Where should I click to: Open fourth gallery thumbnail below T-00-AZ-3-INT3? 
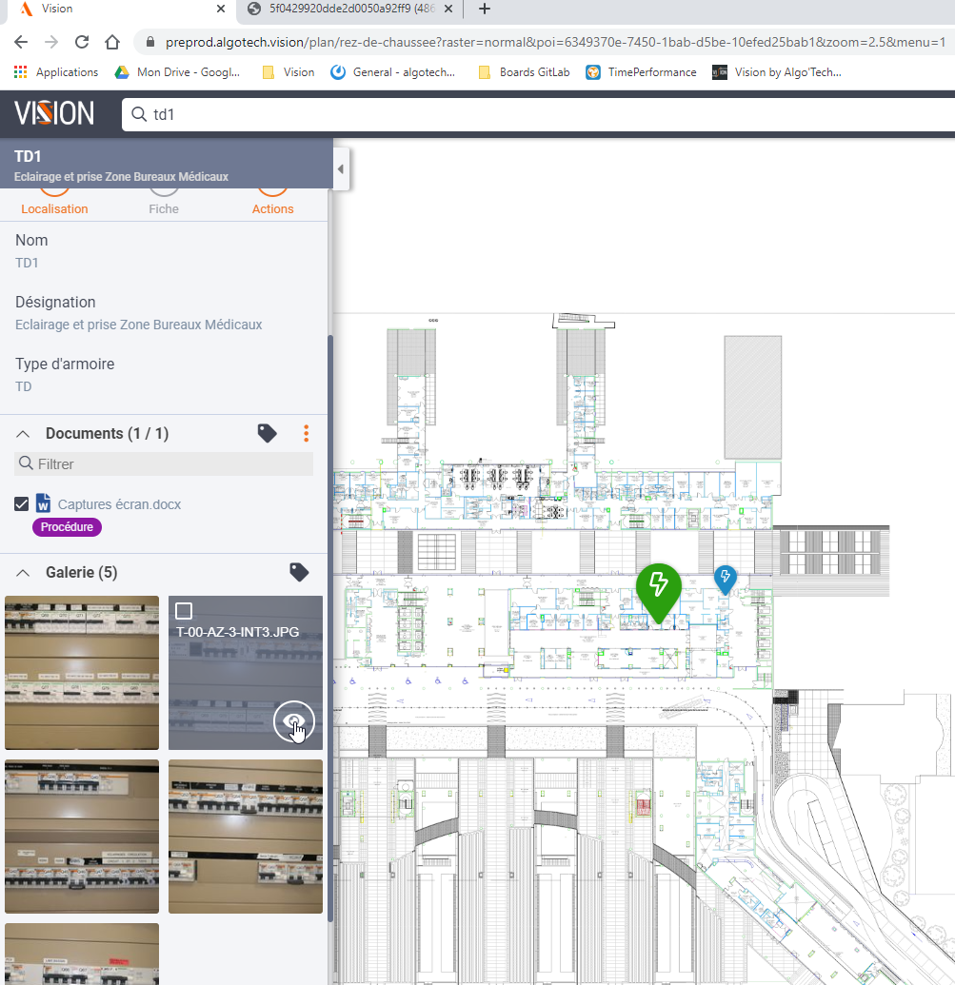246,837
